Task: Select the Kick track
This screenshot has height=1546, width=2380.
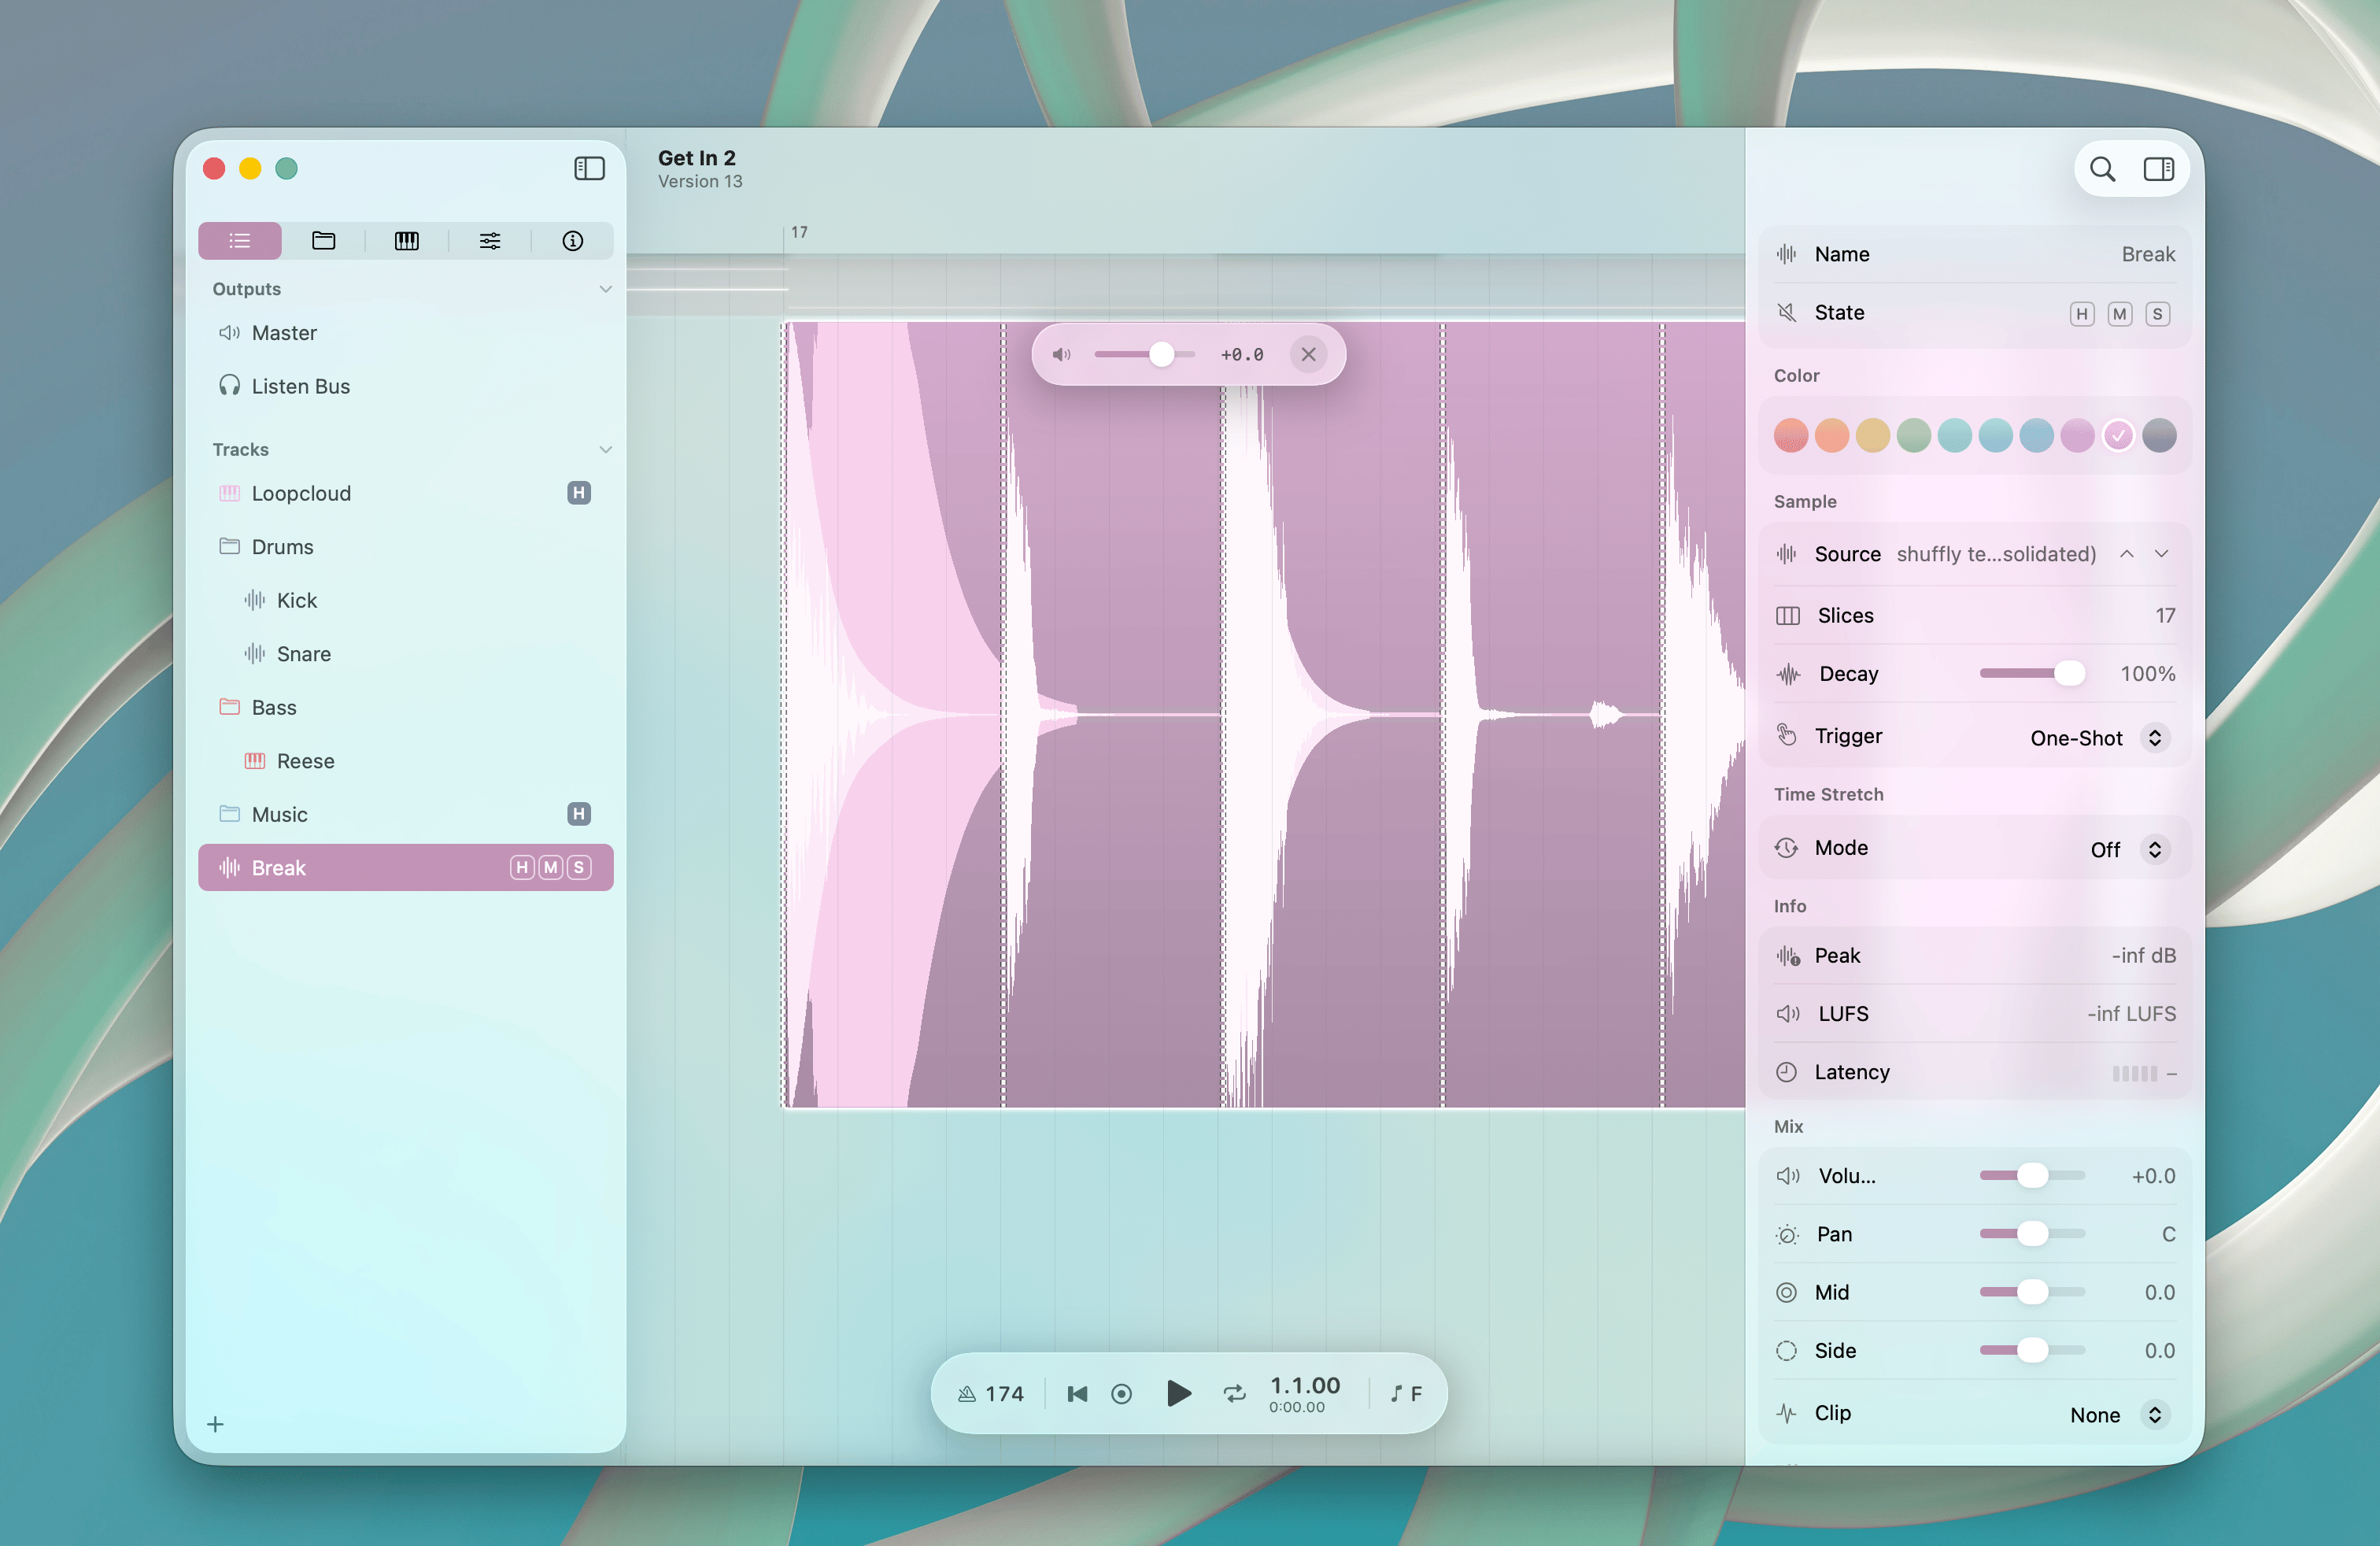Action: click(x=406, y=600)
